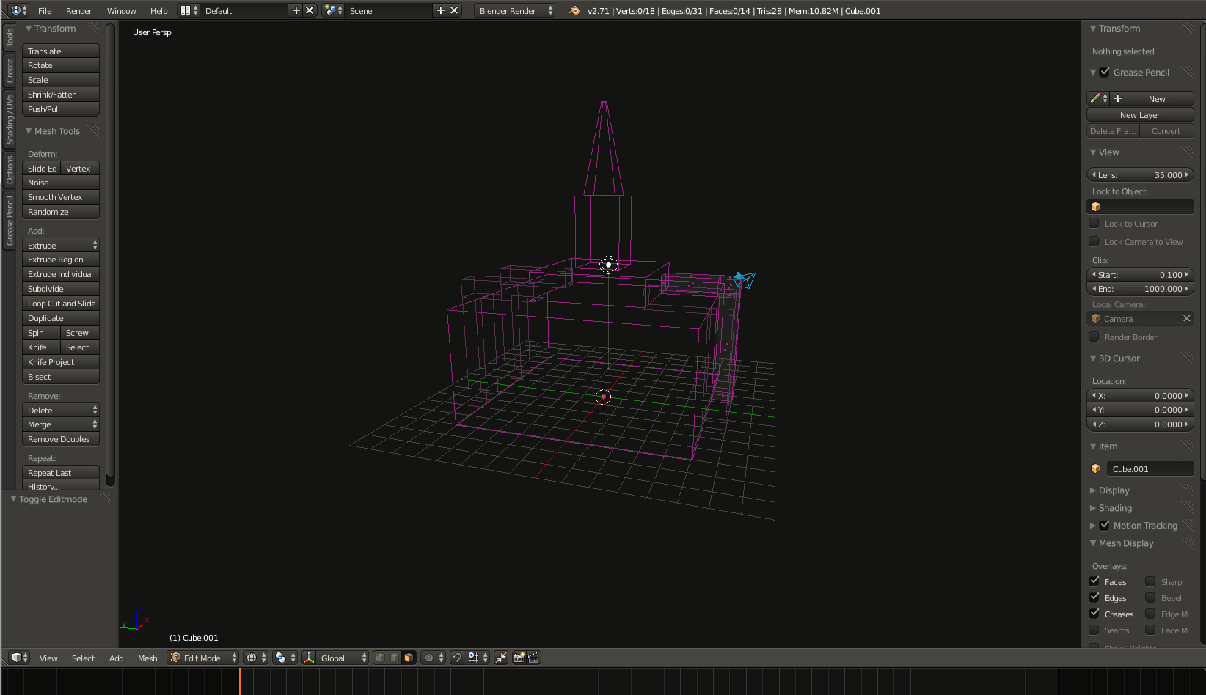Expand the Display panel
This screenshot has height=695, width=1206.
[1114, 490]
